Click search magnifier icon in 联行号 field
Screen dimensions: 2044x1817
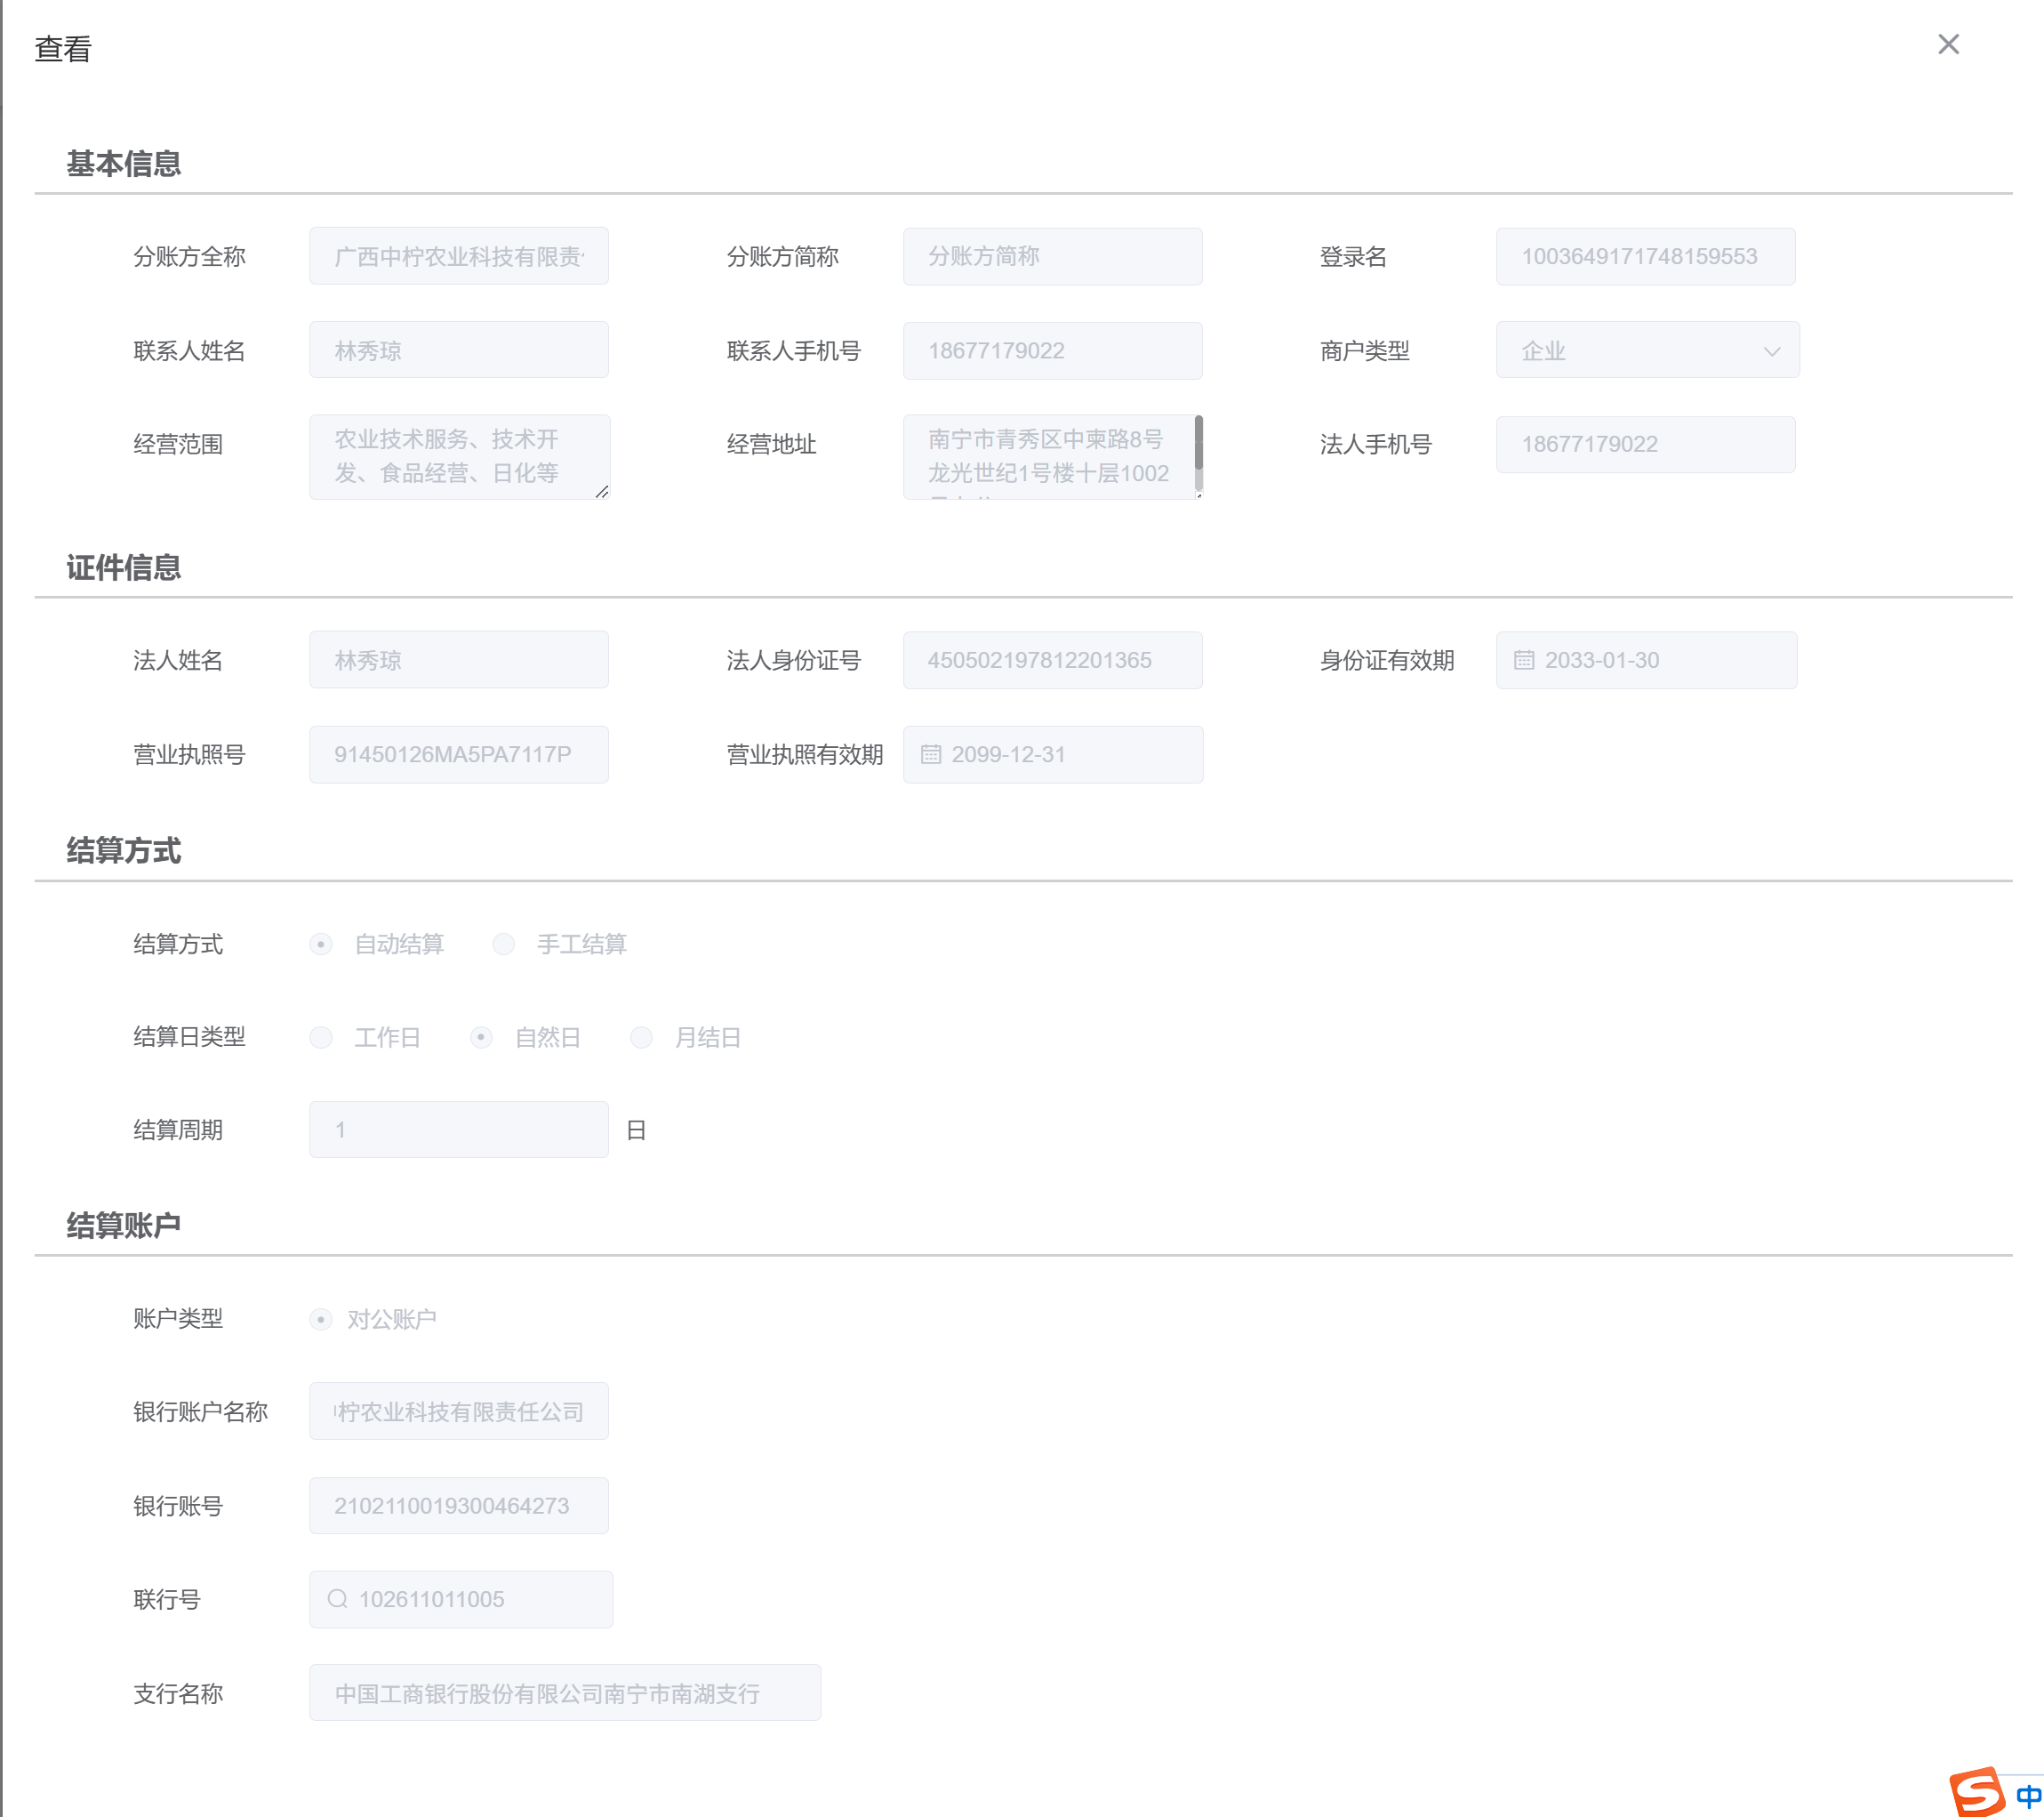click(337, 1599)
